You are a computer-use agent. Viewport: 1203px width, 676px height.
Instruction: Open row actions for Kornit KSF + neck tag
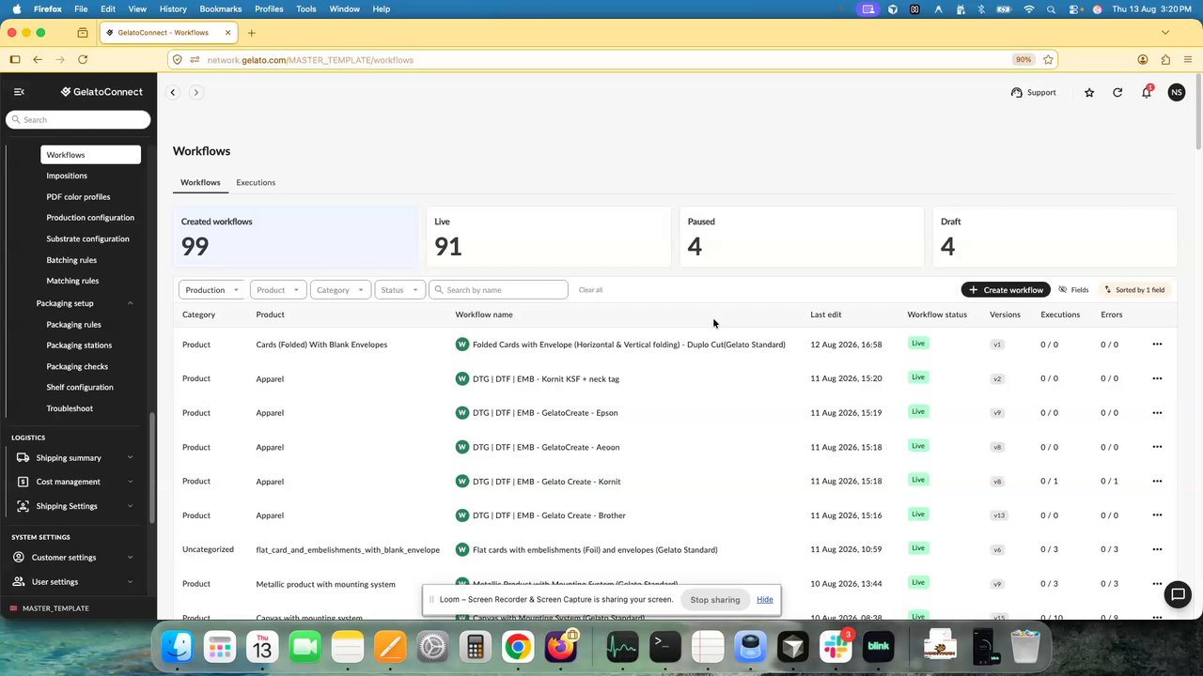click(x=1157, y=378)
